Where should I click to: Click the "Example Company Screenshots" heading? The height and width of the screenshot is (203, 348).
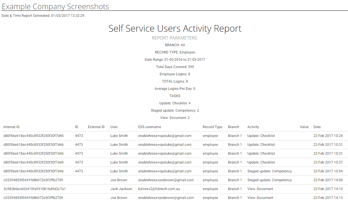55,6
